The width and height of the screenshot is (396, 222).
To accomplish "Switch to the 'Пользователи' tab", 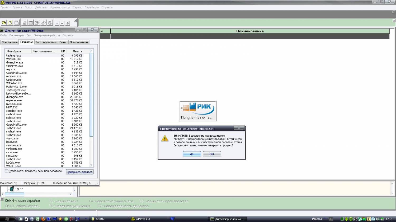I will [79, 42].
